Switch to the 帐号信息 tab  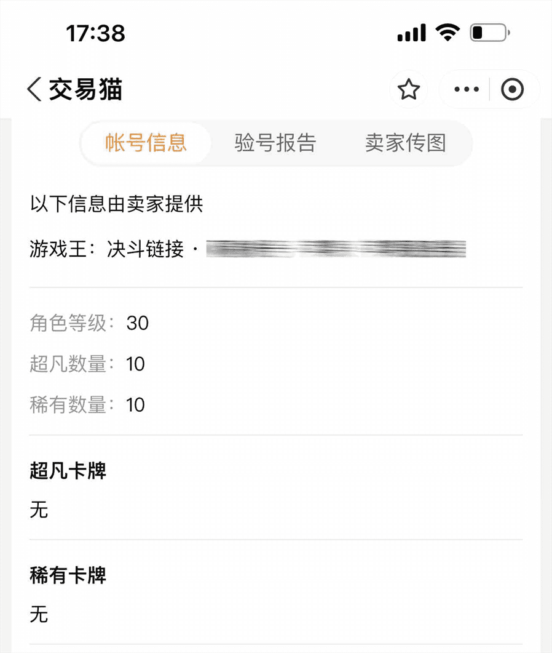coord(146,143)
